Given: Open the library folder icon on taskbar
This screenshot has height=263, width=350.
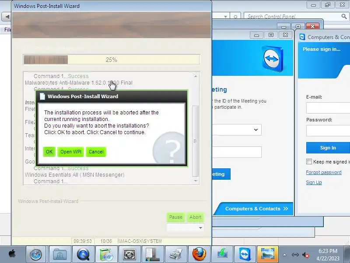Looking at the screenshot, I should coord(59,255).
